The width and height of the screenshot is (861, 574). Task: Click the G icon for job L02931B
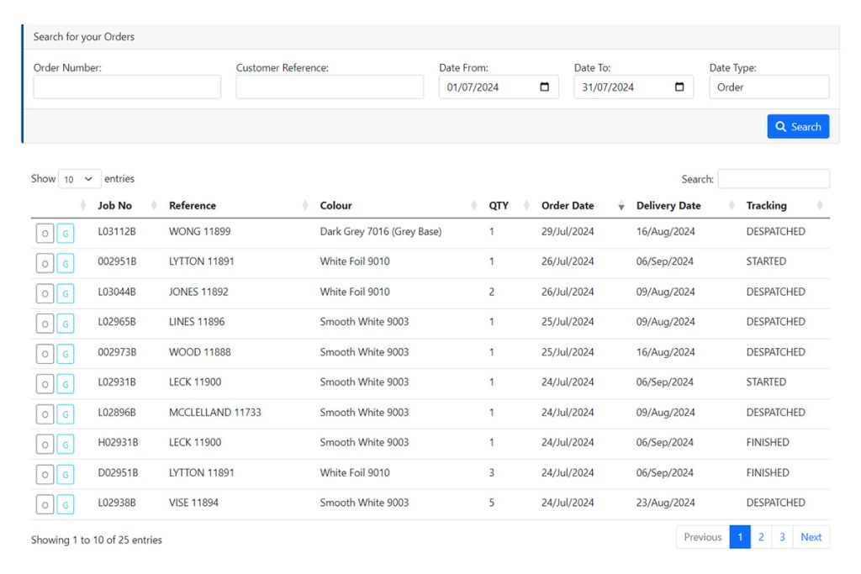(x=66, y=384)
